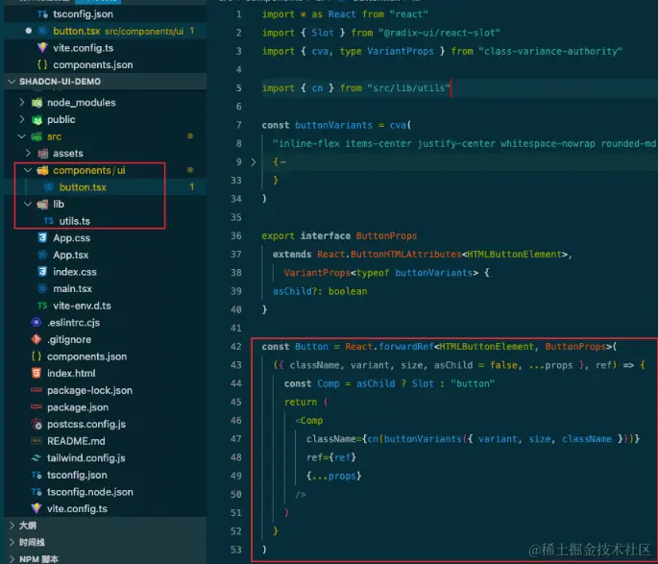
Task: Collapse the src folder
Action: [x=22, y=136]
